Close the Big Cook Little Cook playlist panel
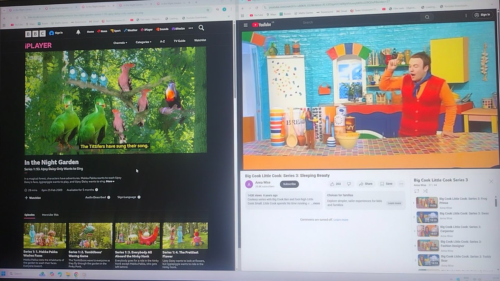Image resolution: width=500 pixels, height=281 pixels. coord(491,181)
